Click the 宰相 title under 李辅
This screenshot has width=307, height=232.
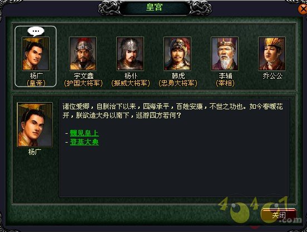(x=225, y=83)
